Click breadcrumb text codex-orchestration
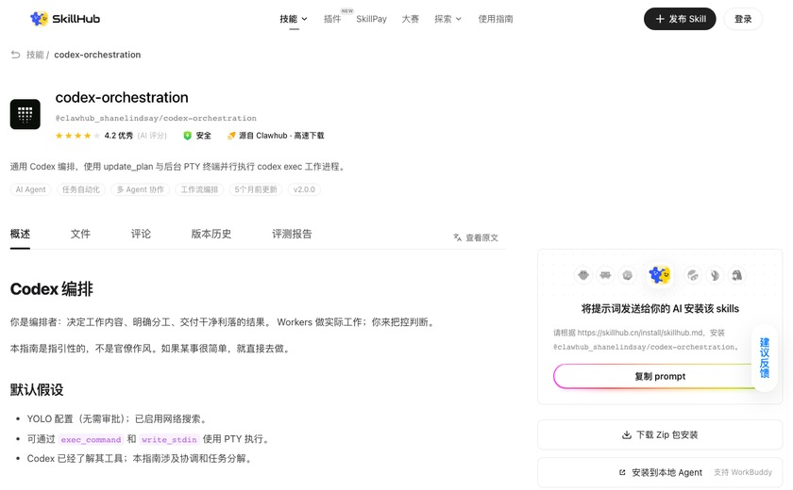Image resolution: width=793 pixels, height=490 pixels. click(97, 55)
